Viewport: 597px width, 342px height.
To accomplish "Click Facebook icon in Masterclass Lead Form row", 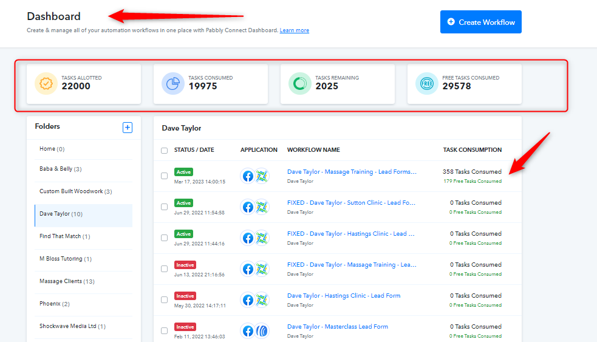I will click(x=248, y=331).
